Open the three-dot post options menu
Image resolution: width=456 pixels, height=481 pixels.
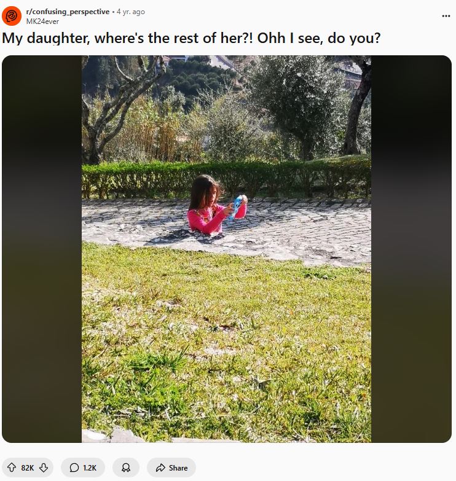446,16
